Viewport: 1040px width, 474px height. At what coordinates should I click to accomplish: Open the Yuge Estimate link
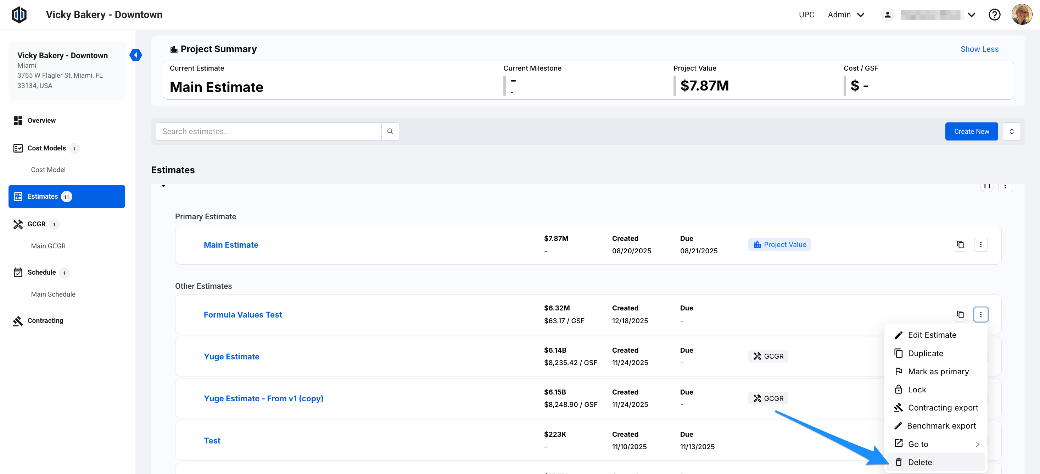point(231,357)
